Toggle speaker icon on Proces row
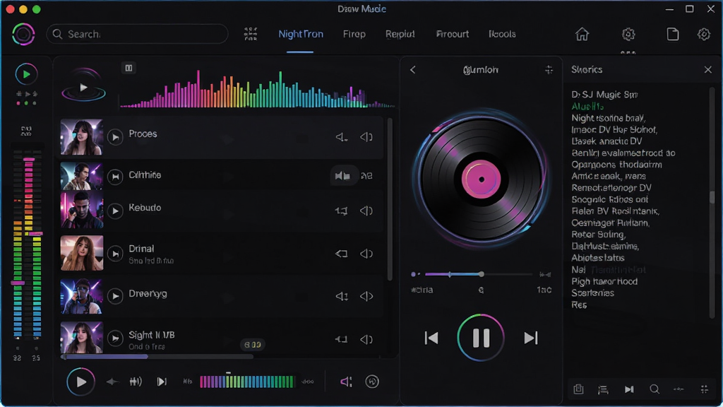This screenshot has width=723, height=407. [x=342, y=137]
